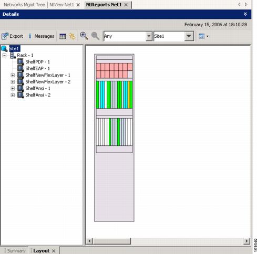257x254 pixels.
Task: Show next tabs with right arrow
Action: 246,5
